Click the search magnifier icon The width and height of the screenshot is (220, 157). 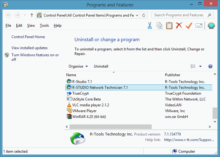click(x=209, y=15)
